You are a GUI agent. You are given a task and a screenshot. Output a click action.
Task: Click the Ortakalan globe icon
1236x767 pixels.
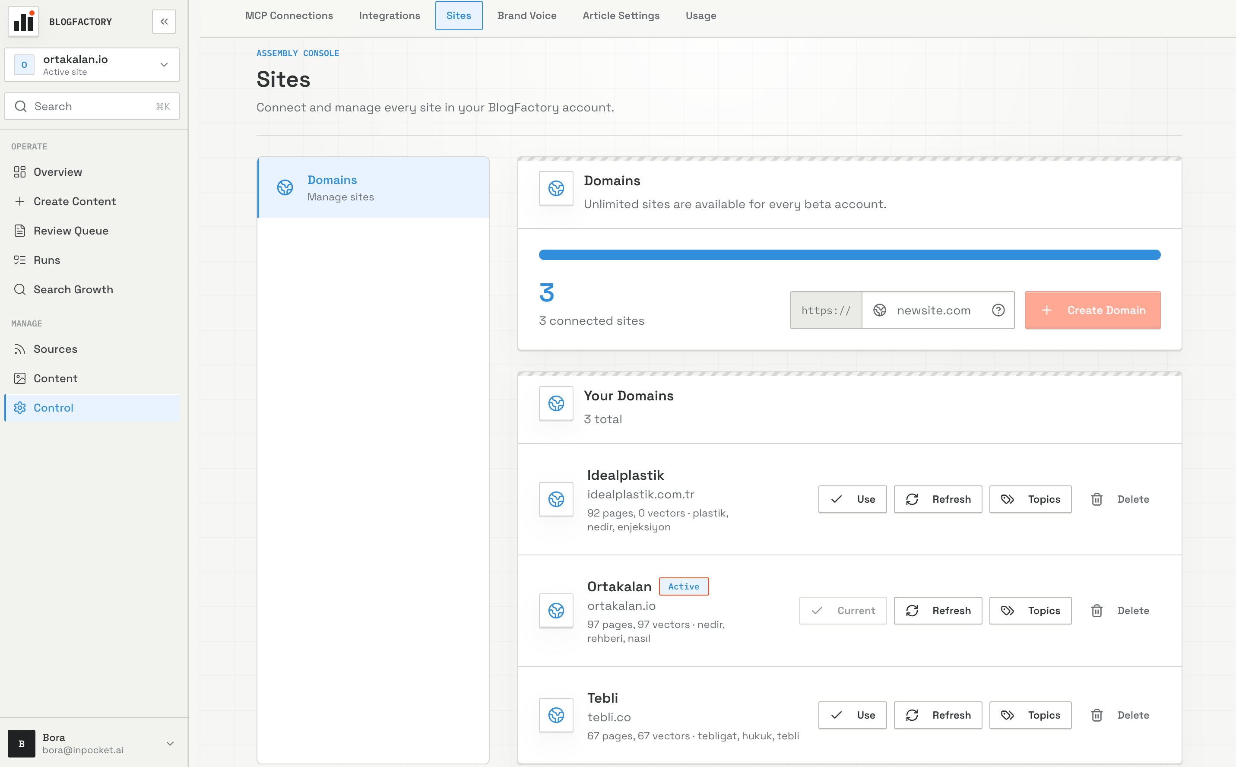[x=556, y=611]
